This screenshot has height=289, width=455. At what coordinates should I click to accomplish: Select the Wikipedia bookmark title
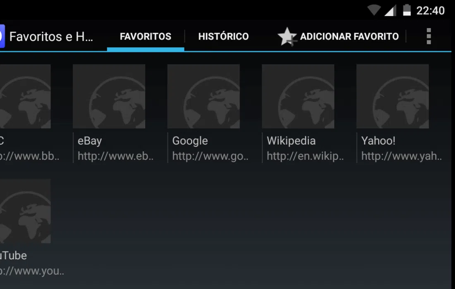point(291,141)
